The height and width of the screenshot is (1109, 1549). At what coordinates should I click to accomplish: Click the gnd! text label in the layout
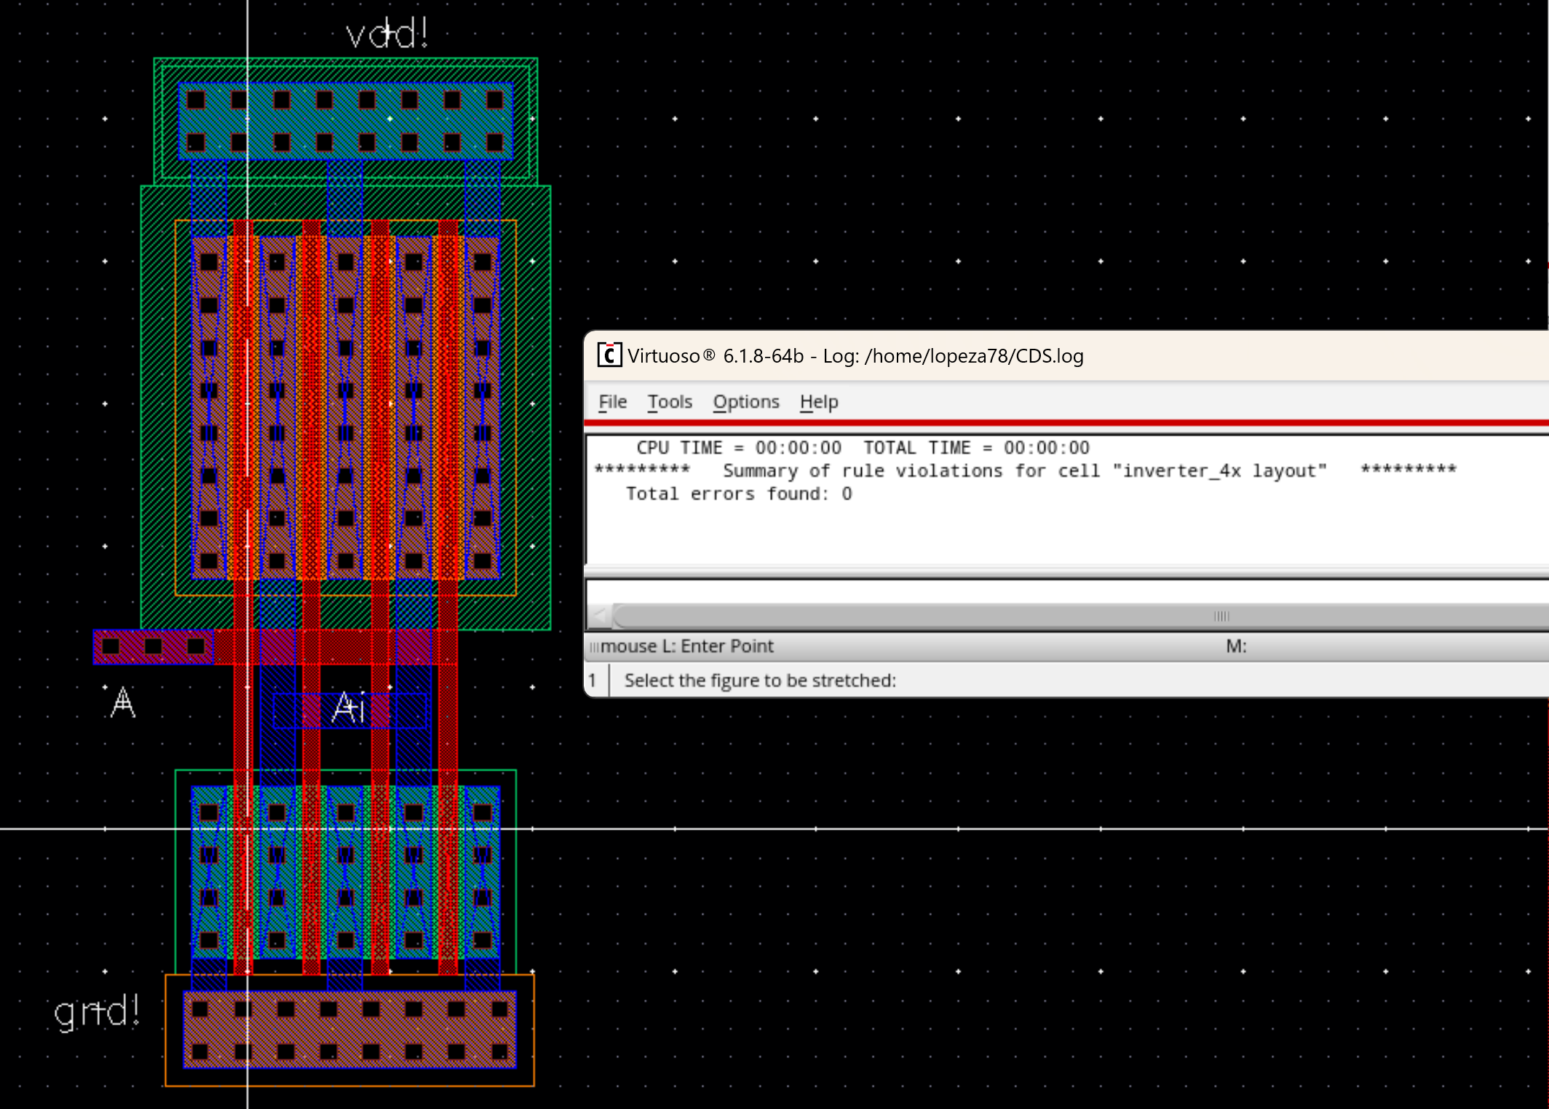tap(97, 1011)
